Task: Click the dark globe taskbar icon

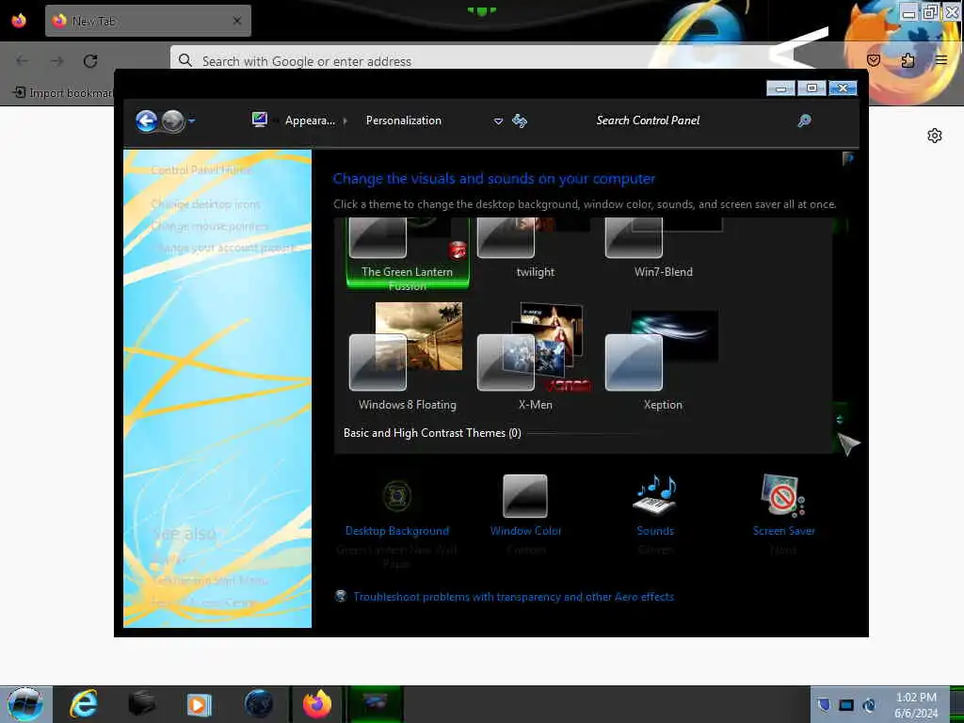Action: pos(258,704)
